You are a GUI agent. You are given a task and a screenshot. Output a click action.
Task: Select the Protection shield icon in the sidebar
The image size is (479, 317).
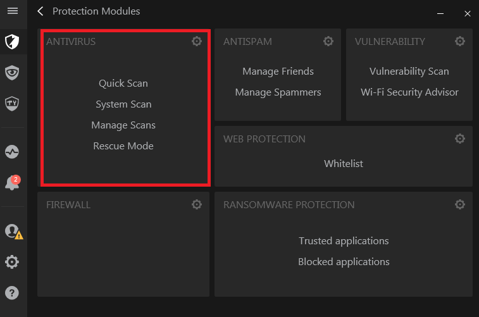click(13, 42)
